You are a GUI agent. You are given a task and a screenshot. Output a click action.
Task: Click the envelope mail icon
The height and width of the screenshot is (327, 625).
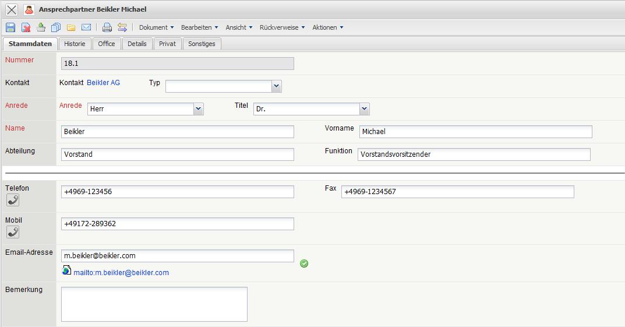[x=86, y=27]
